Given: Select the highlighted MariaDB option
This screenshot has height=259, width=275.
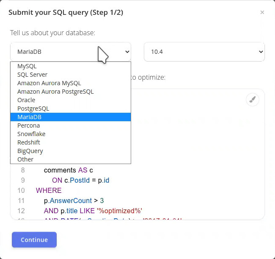Looking at the screenshot, I should tap(29, 117).
